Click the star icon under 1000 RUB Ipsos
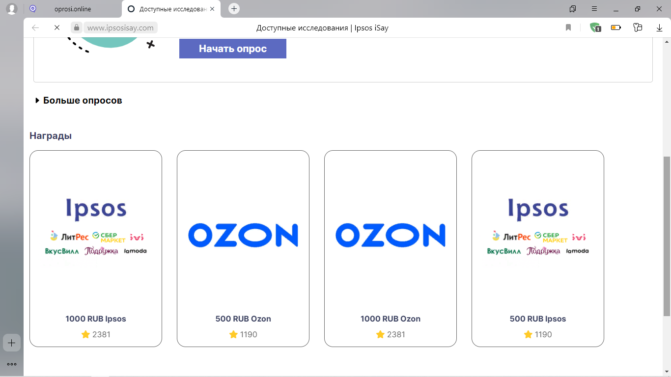Viewport: 671px width, 377px height. coord(85,334)
